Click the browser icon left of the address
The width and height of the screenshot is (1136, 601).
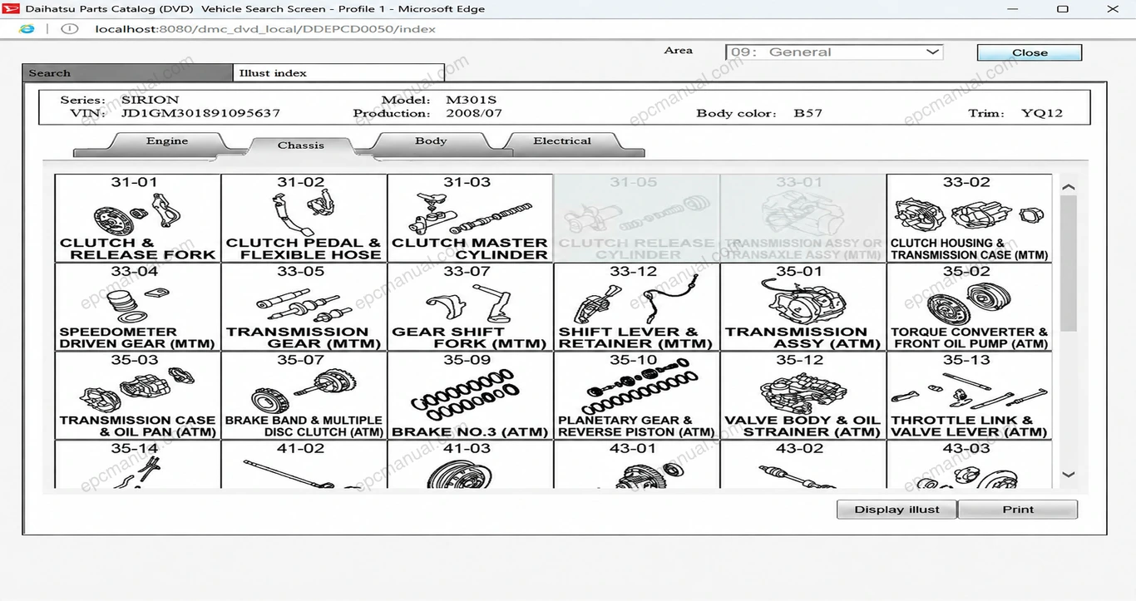point(27,29)
